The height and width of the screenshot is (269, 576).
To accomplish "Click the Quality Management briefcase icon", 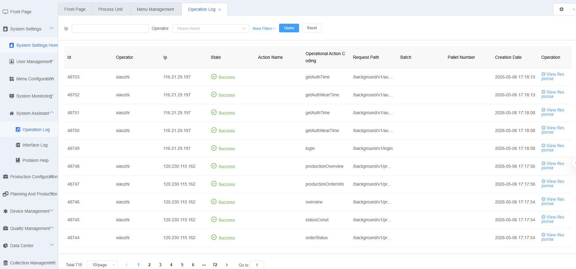I will [x=5, y=228].
